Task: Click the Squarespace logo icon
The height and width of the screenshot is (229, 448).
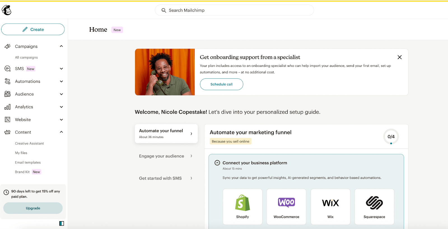Action: pyautogui.click(x=374, y=203)
